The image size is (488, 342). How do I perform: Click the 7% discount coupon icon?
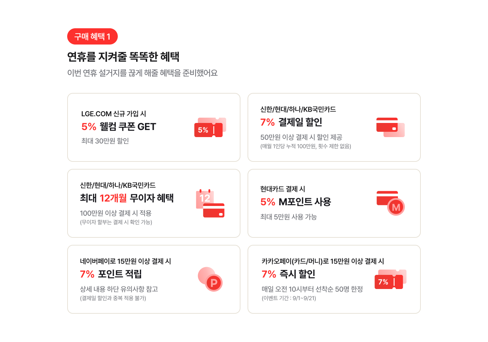[x=390, y=279]
